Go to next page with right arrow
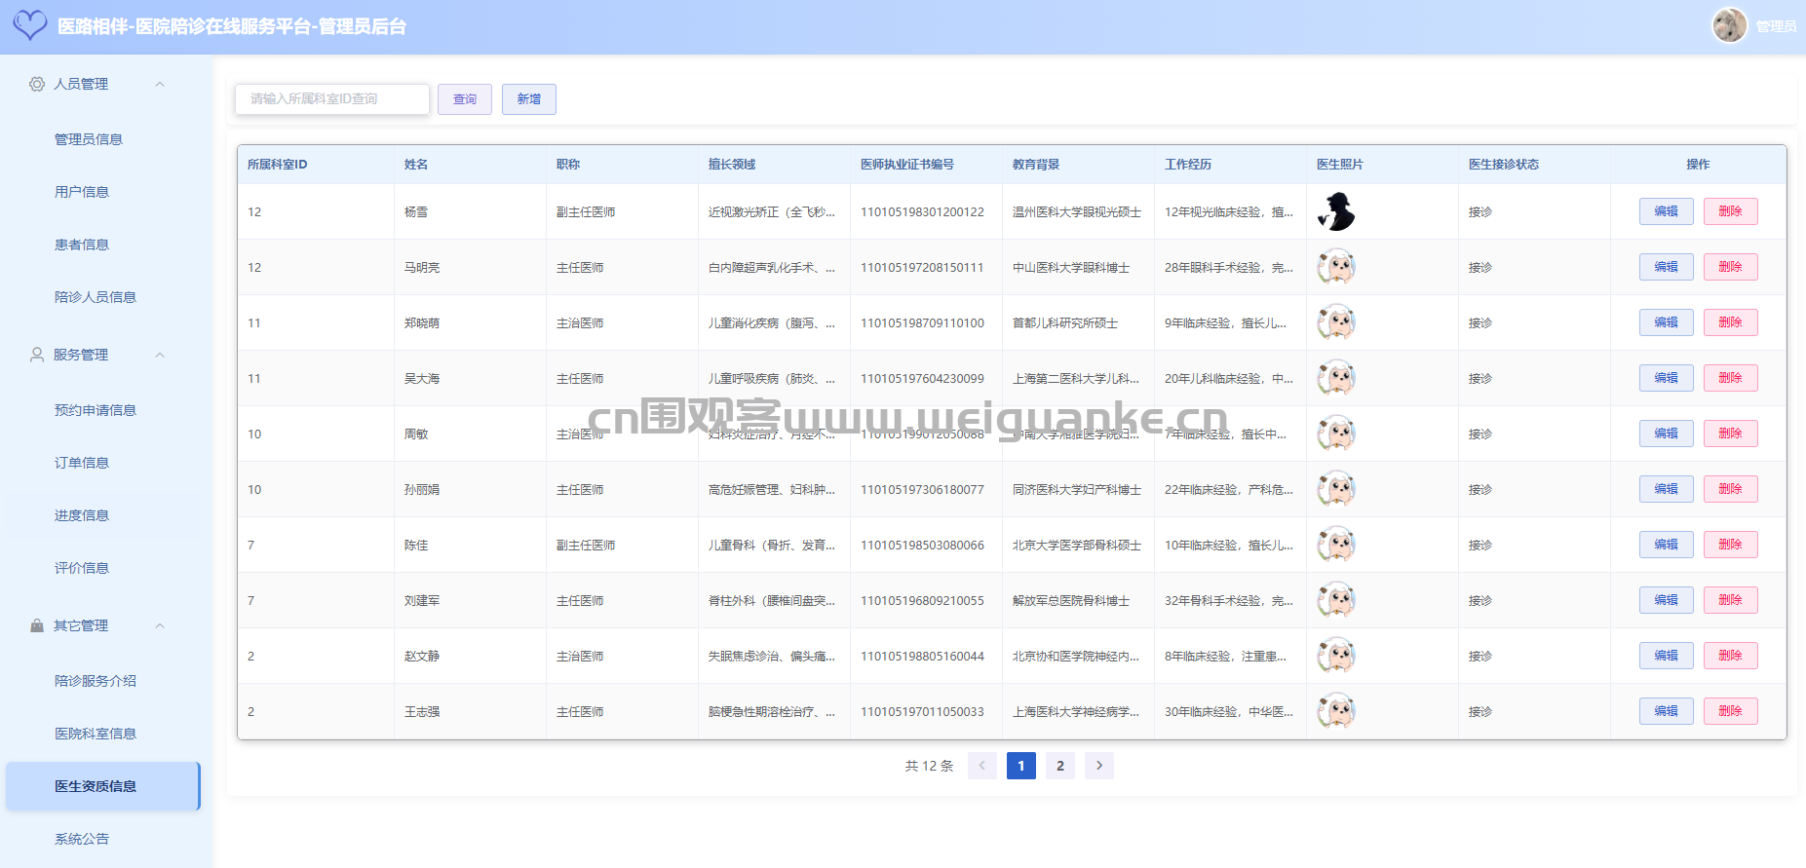 [x=1099, y=766]
